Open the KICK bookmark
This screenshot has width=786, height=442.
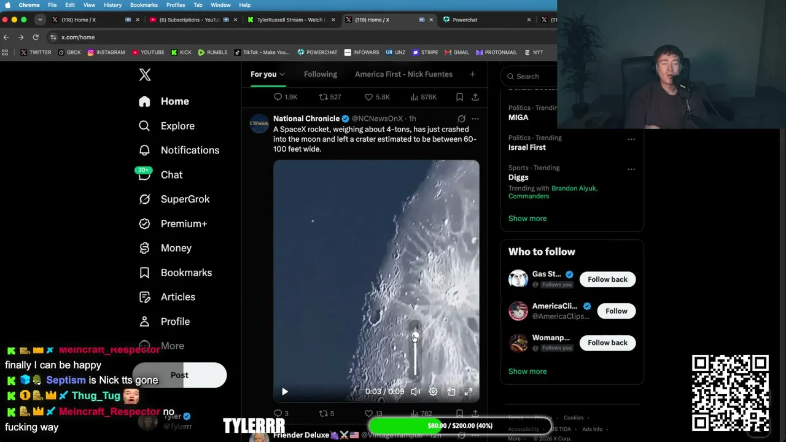click(181, 53)
